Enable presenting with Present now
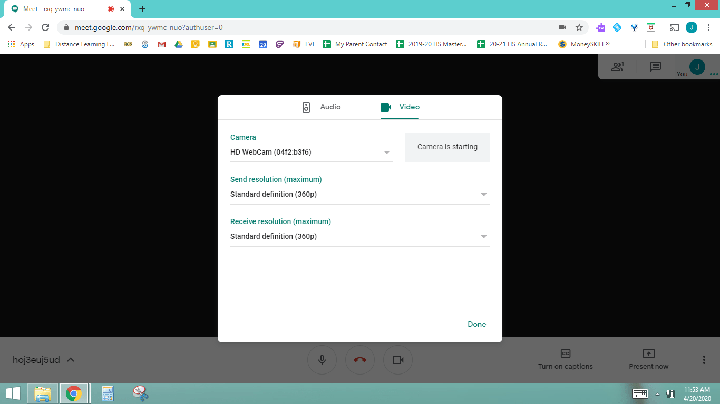The height and width of the screenshot is (404, 720). [x=648, y=360]
